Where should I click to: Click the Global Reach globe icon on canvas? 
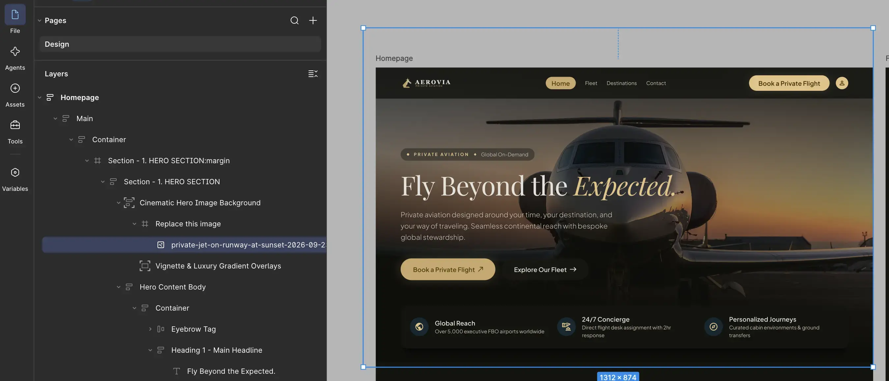click(419, 327)
